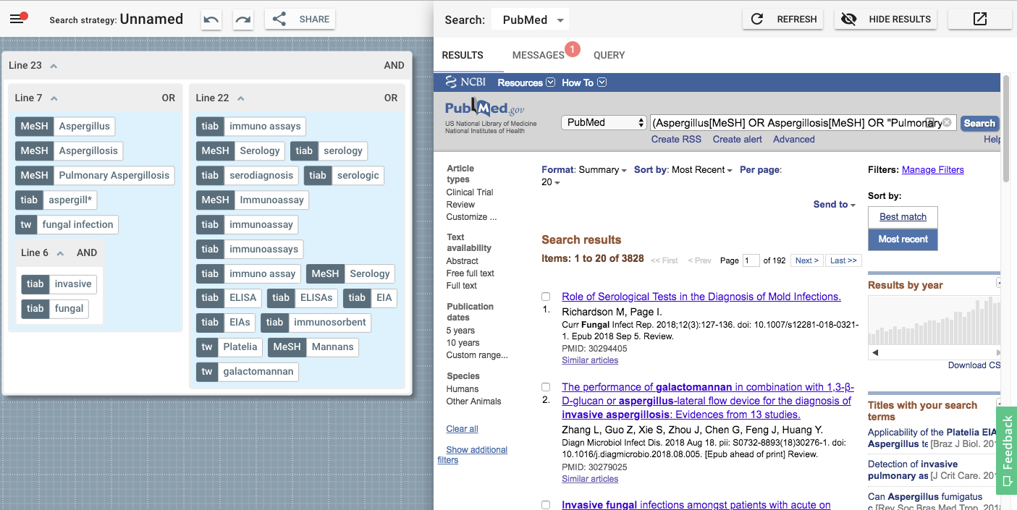
Task: Filter publication dates to 5 years
Action: pos(460,331)
